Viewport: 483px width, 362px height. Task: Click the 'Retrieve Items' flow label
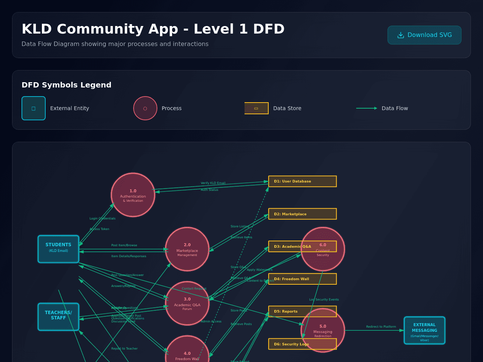coord(241,237)
